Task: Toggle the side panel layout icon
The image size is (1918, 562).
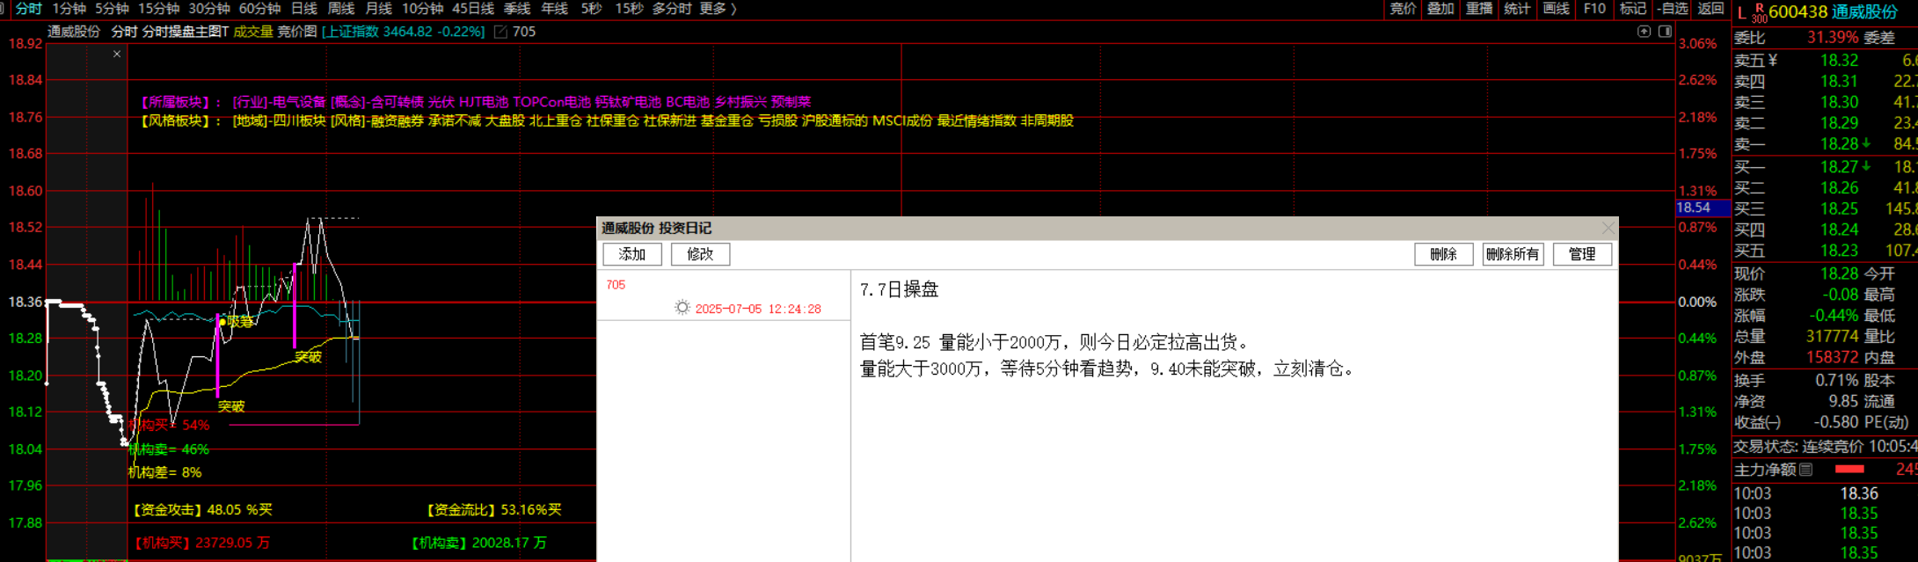Action: pyautogui.click(x=1665, y=32)
